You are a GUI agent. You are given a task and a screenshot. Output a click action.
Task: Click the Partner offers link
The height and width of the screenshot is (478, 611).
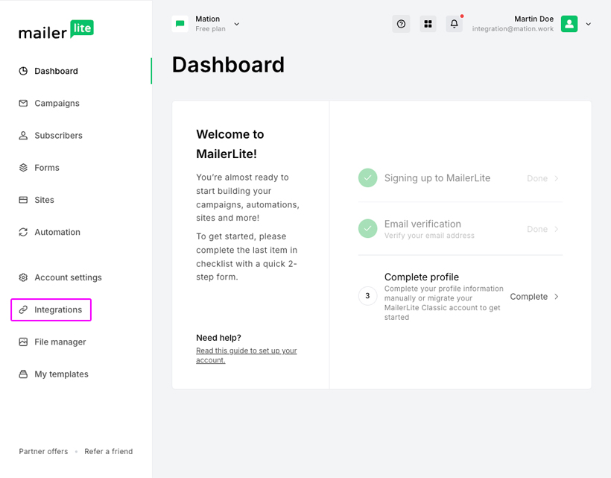(x=43, y=451)
